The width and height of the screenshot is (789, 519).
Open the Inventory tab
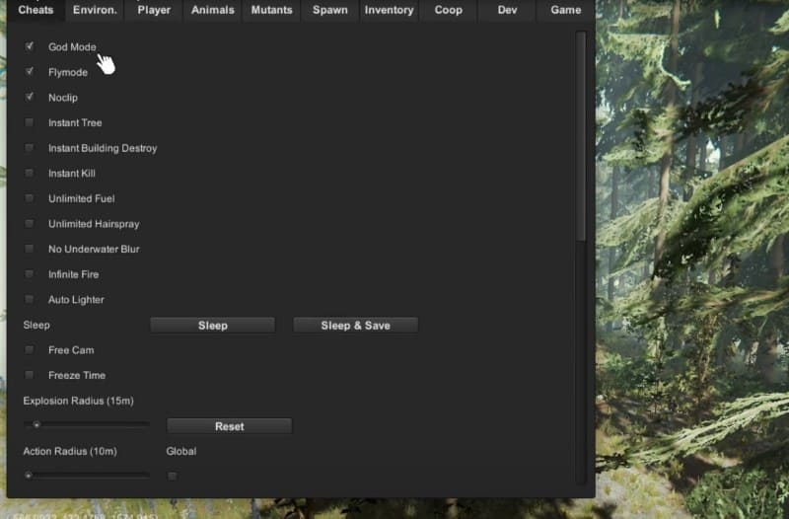point(389,10)
